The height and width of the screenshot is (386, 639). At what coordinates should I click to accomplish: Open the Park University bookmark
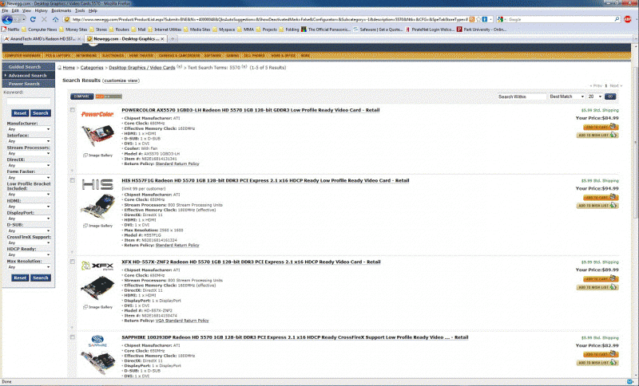[482, 30]
